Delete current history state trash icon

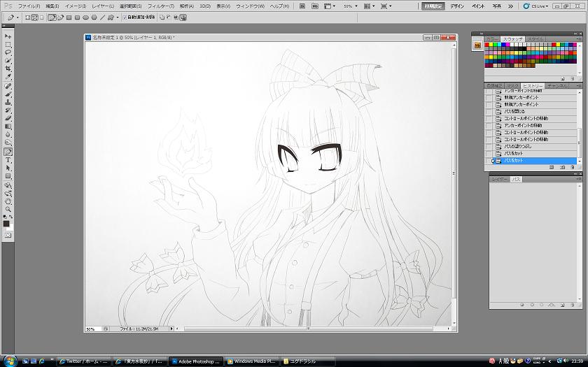[x=573, y=167]
